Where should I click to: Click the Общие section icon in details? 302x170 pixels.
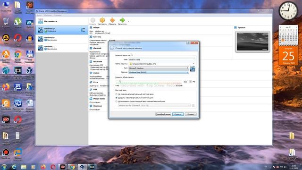click(x=91, y=27)
